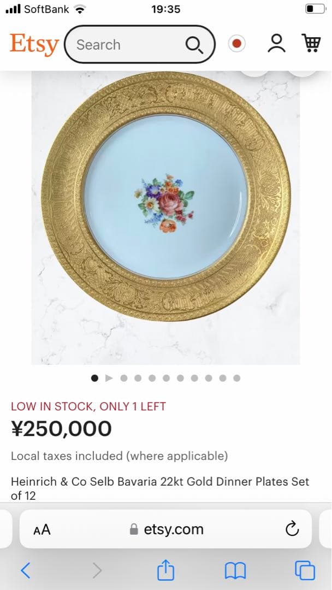Viewport: 332px width, 590px height.
Task: Open Safari bookmarks
Action: click(235, 571)
